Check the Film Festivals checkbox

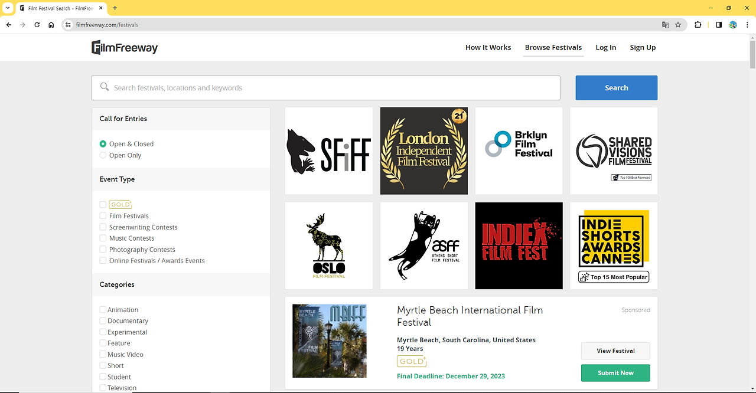click(103, 216)
